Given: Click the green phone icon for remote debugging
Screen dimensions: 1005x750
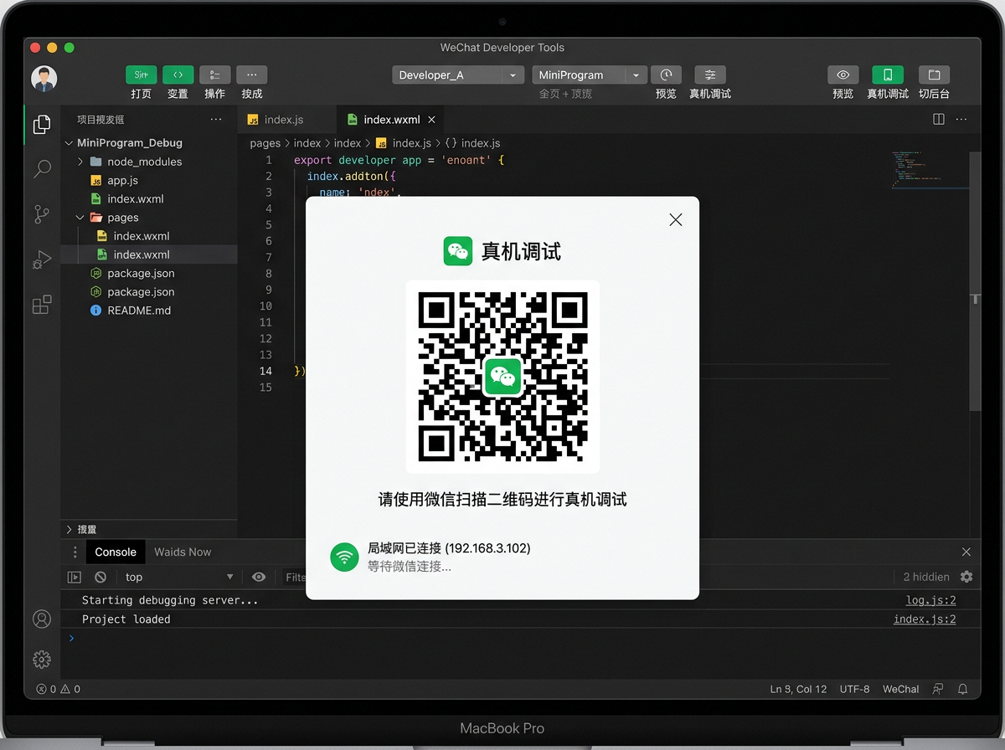Looking at the screenshot, I should pos(888,74).
